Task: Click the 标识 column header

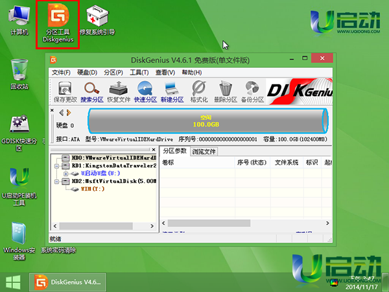Action: coord(312,163)
